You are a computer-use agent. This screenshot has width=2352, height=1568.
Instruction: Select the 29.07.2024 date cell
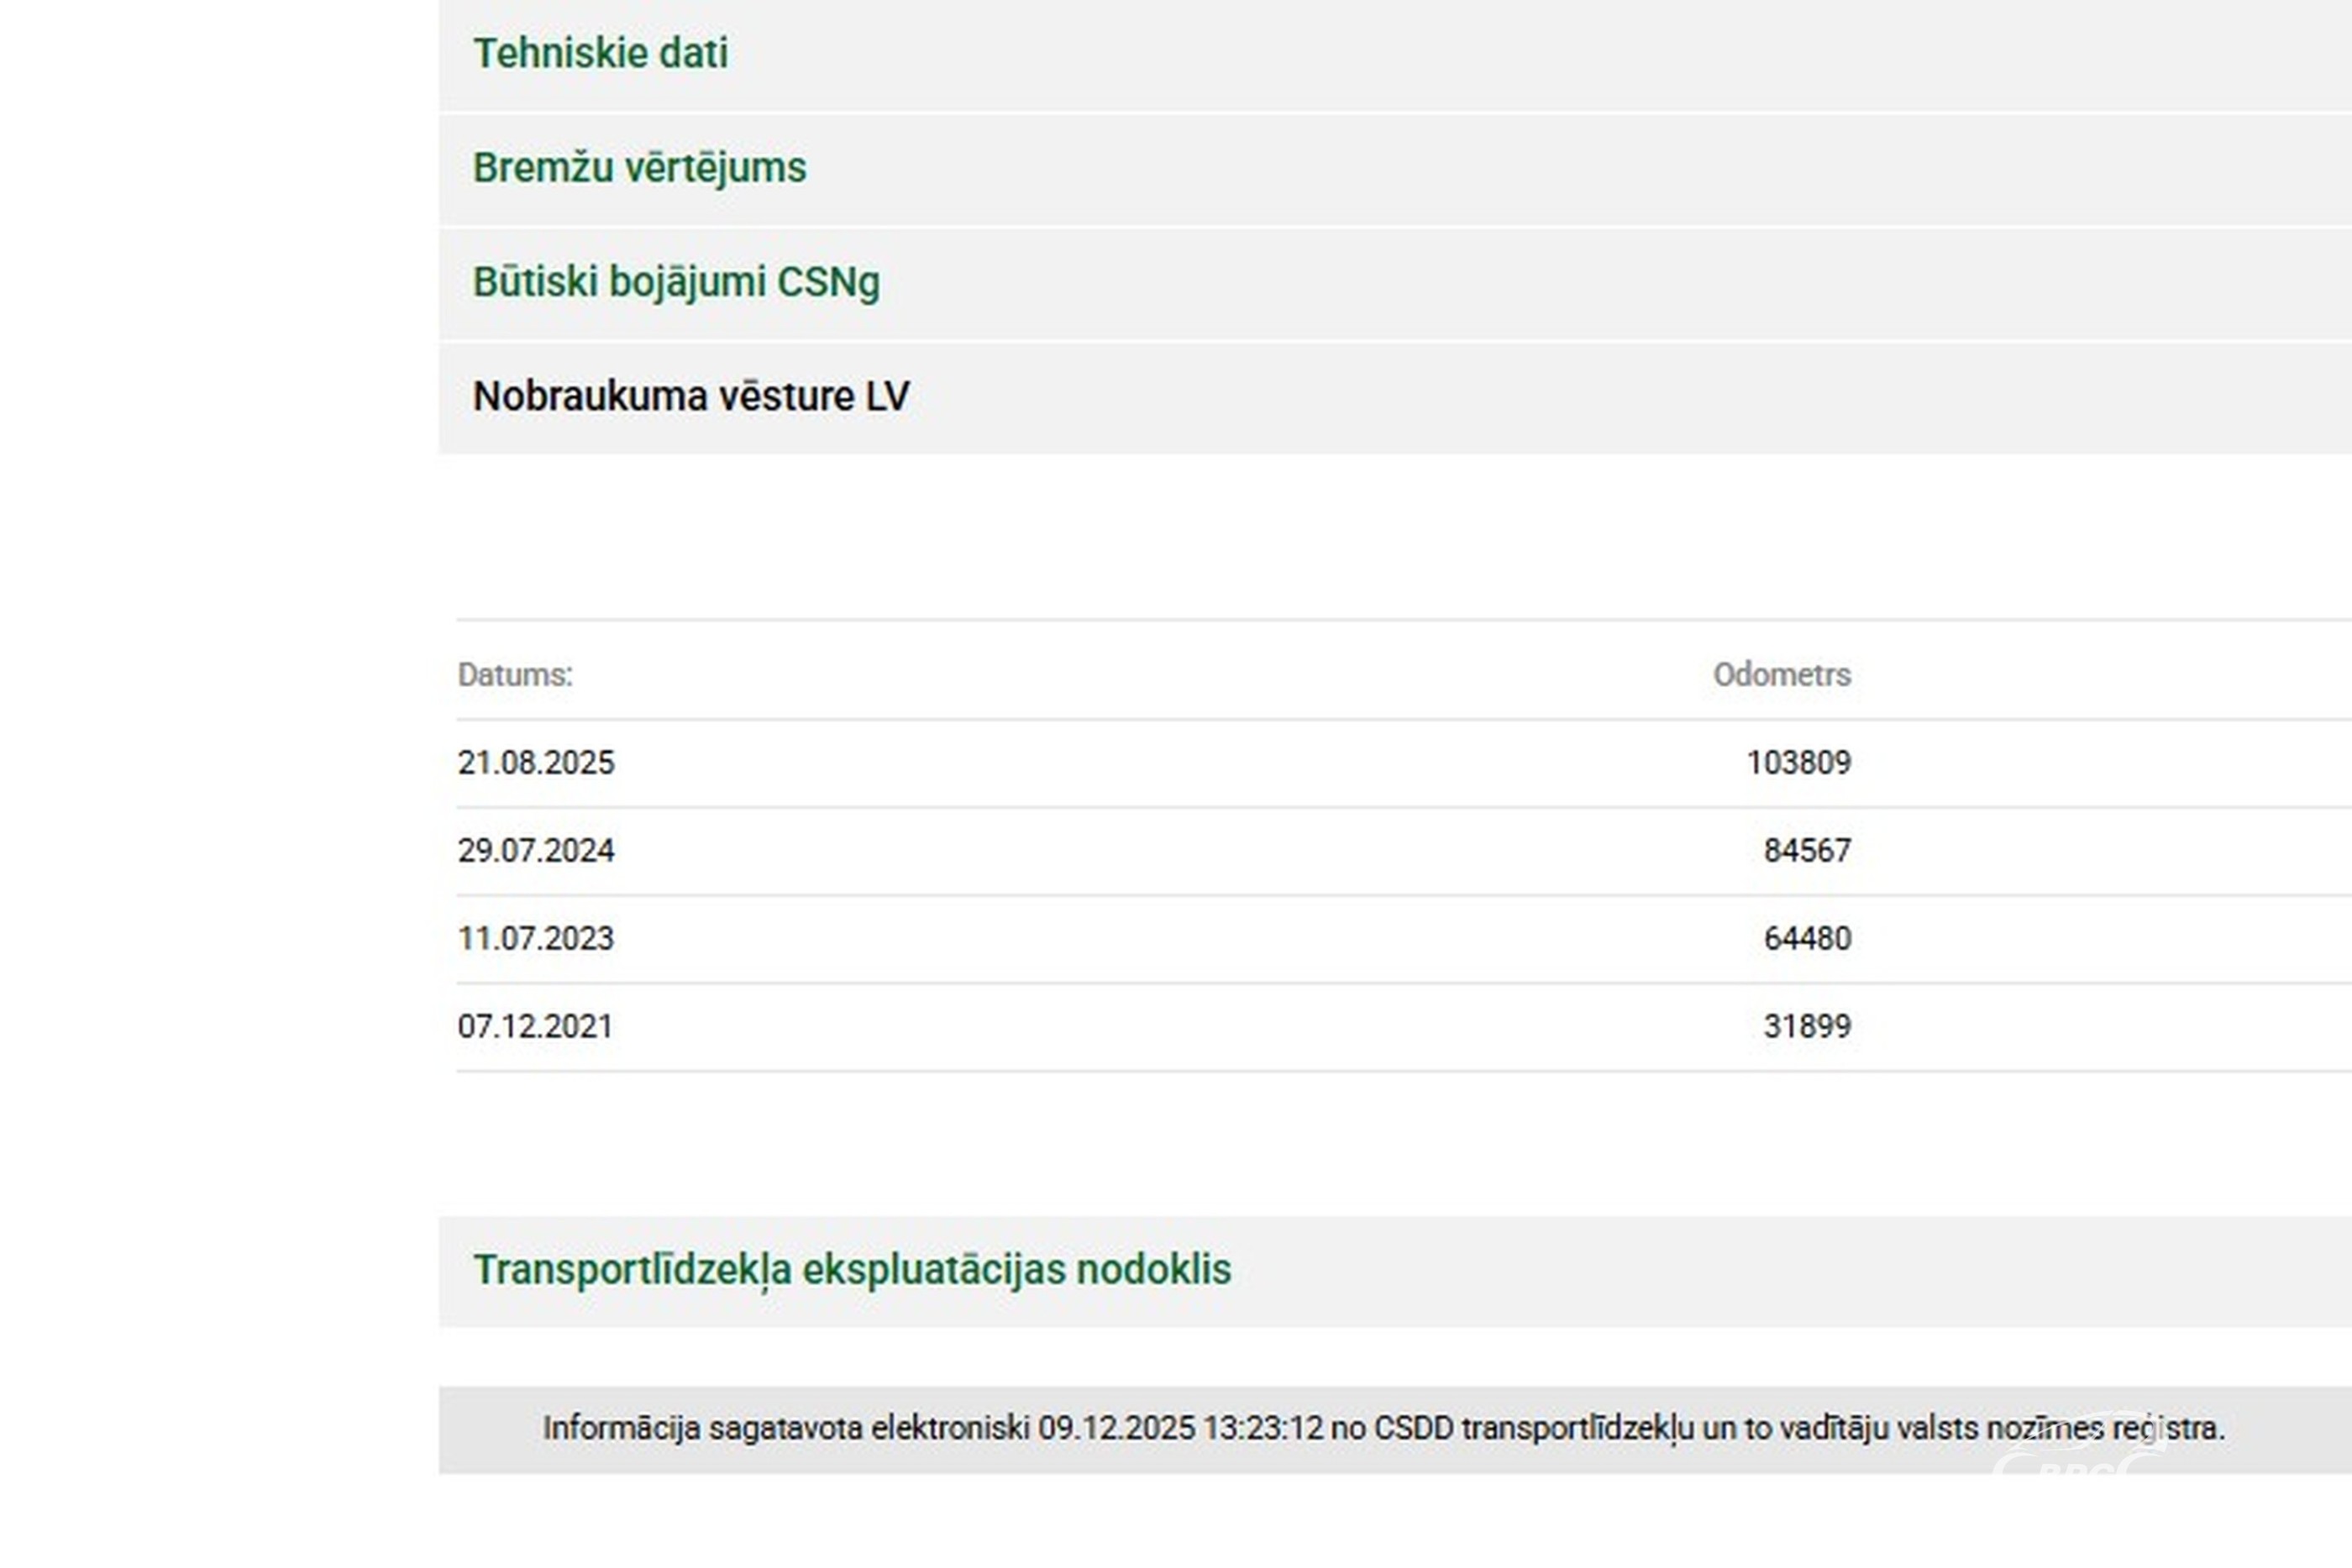[x=536, y=851]
